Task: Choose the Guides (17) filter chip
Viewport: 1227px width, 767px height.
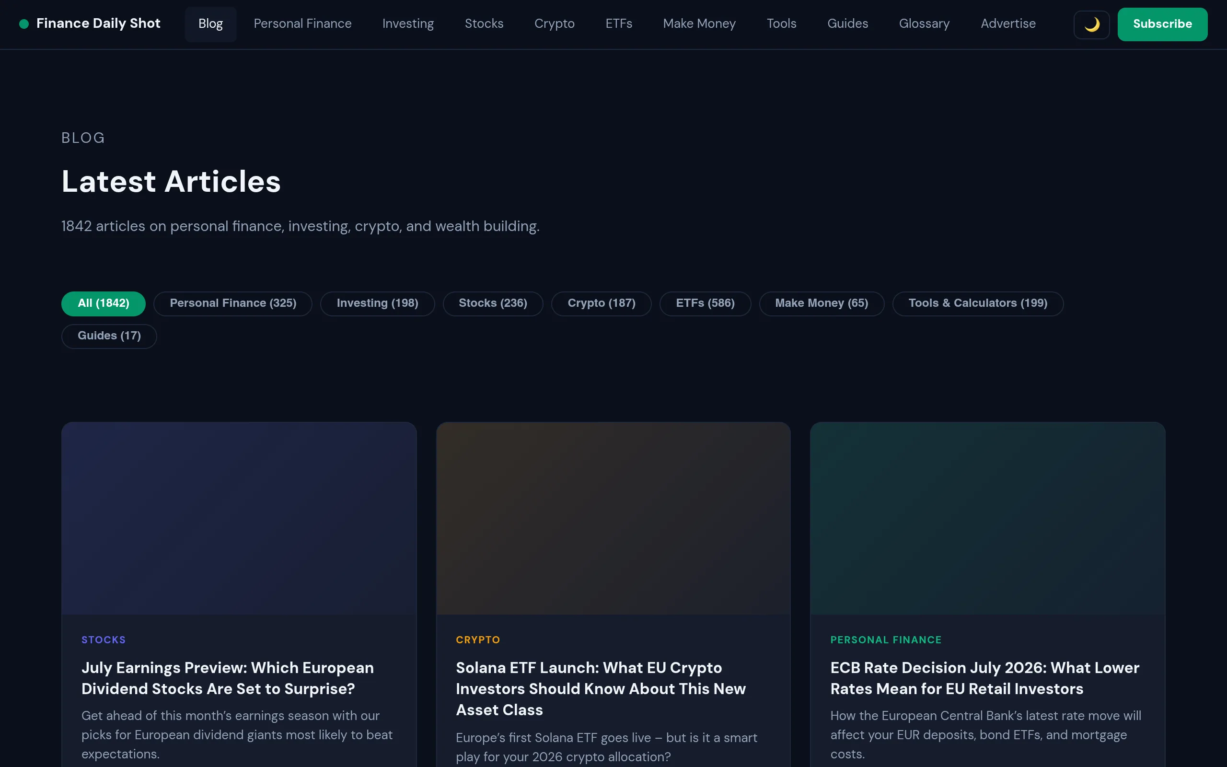Action: (x=109, y=336)
